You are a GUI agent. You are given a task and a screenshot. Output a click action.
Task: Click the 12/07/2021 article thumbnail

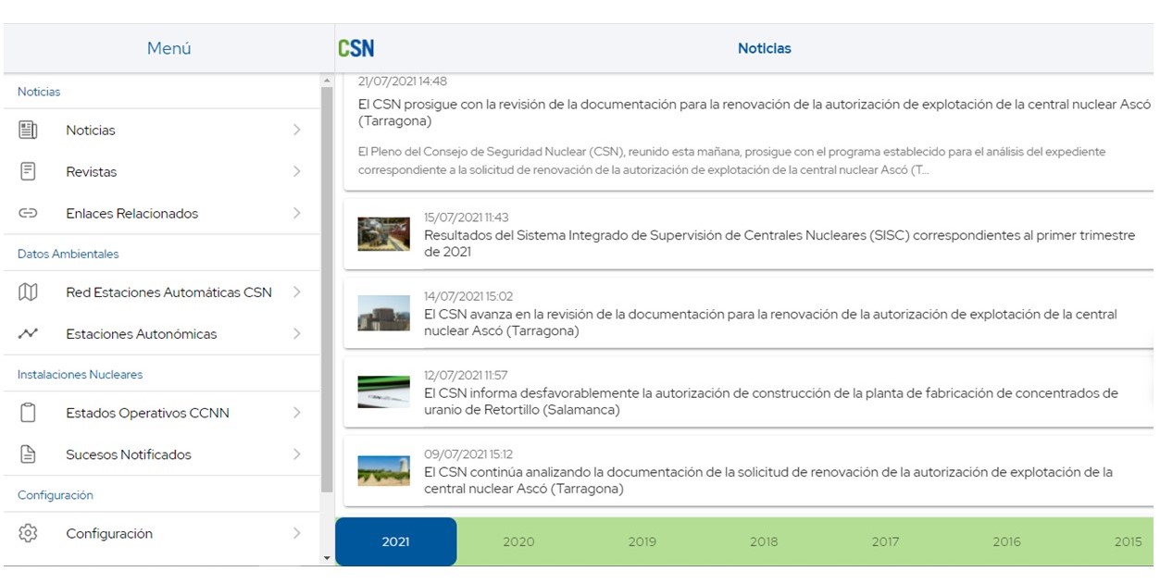tap(383, 392)
